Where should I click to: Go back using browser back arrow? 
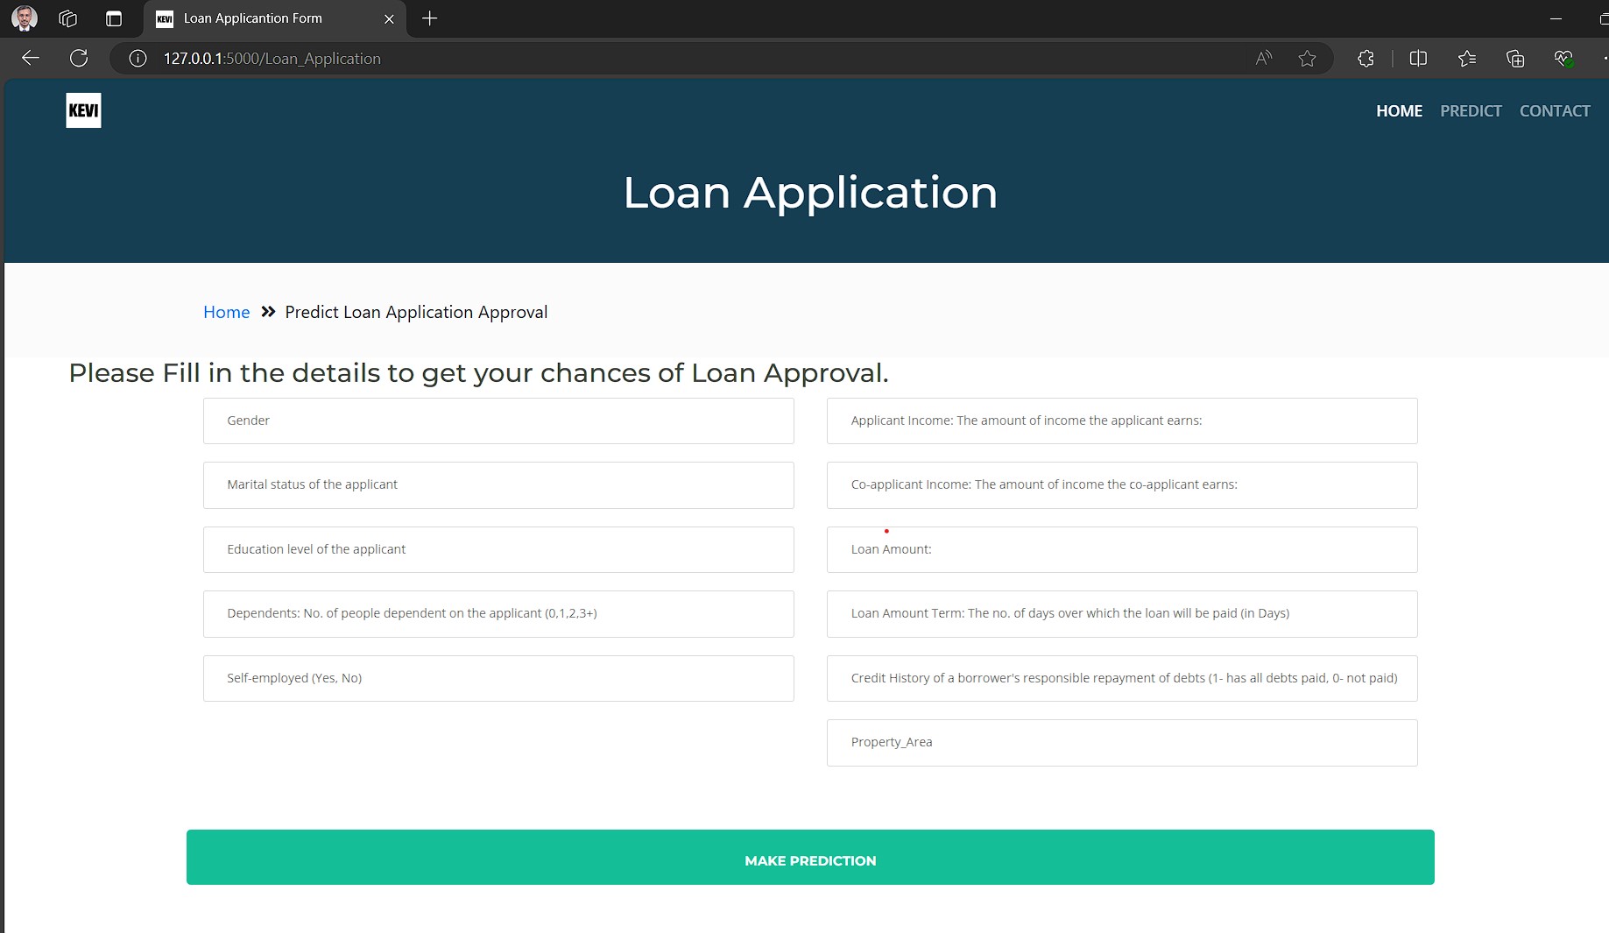(x=31, y=58)
